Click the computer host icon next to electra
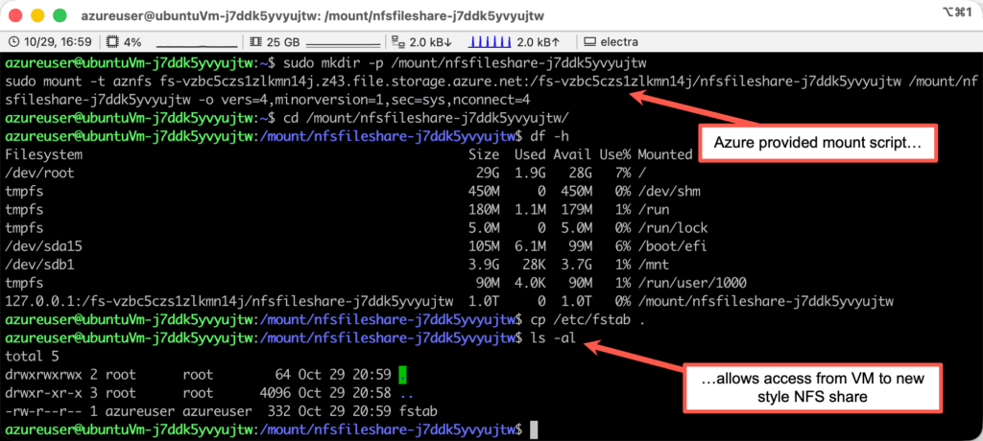The width and height of the screenshot is (983, 441). point(588,42)
